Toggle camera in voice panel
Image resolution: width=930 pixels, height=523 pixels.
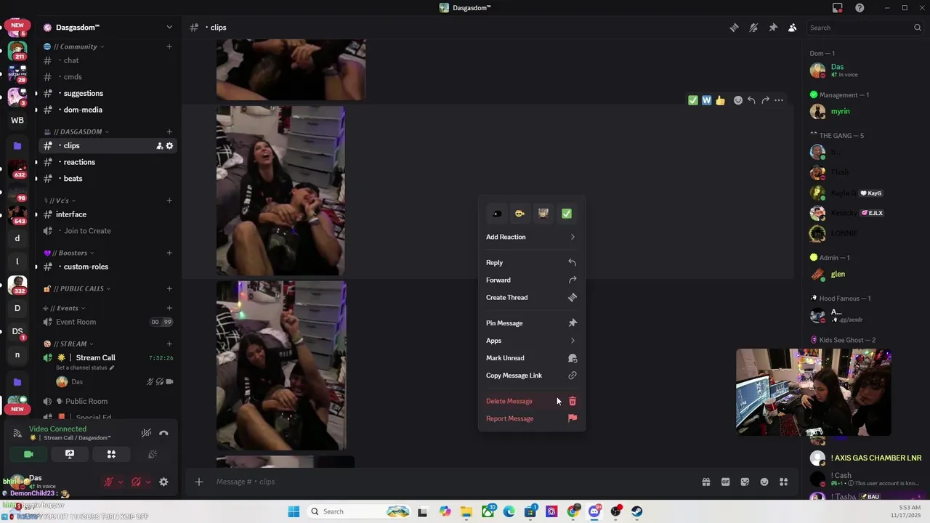click(x=28, y=454)
